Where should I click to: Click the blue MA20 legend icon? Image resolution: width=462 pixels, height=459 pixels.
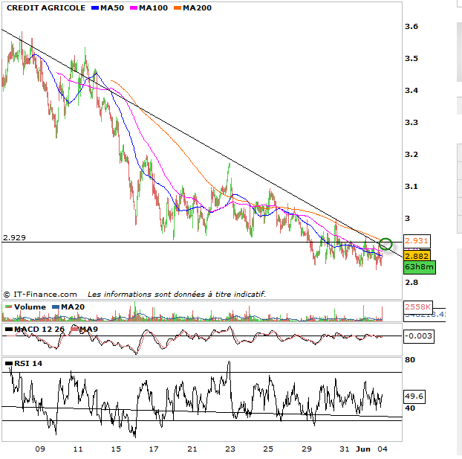(56, 306)
